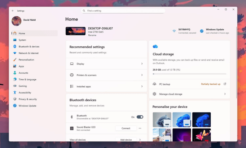
Task: Click the Sound Blaster GS3 speaker icon
Action: pyautogui.click(x=72, y=128)
